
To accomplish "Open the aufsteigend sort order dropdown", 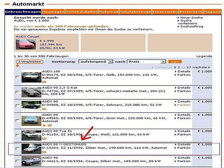I will point(95,61).
